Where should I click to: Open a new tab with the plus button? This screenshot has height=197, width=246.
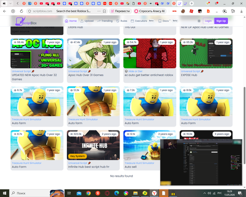191,3
